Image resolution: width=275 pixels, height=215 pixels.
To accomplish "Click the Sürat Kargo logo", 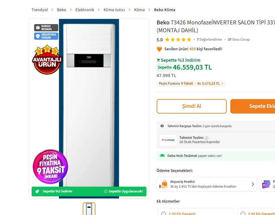I will tap(168, 140).
